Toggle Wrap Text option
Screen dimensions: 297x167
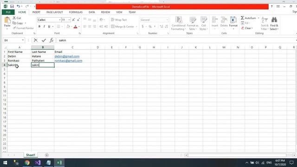[119, 19]
